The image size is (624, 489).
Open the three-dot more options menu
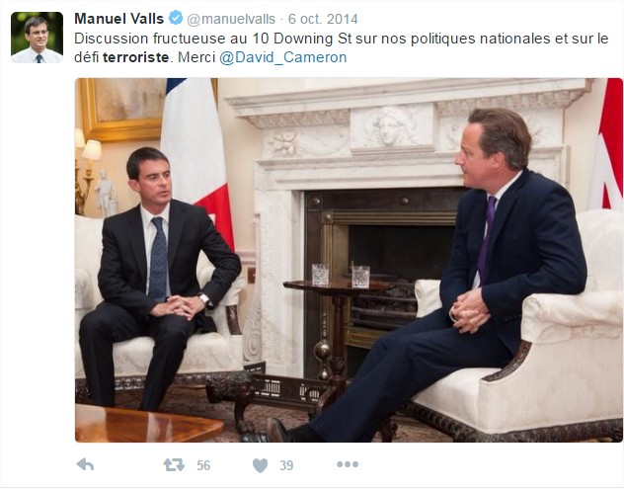tap(348, 464)
